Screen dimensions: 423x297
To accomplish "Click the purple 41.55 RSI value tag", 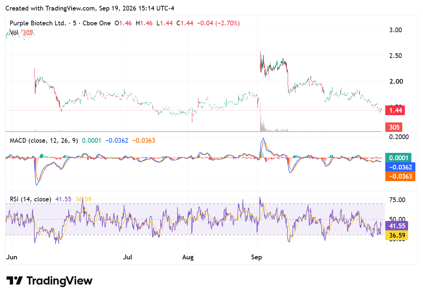I will [397, 226].
